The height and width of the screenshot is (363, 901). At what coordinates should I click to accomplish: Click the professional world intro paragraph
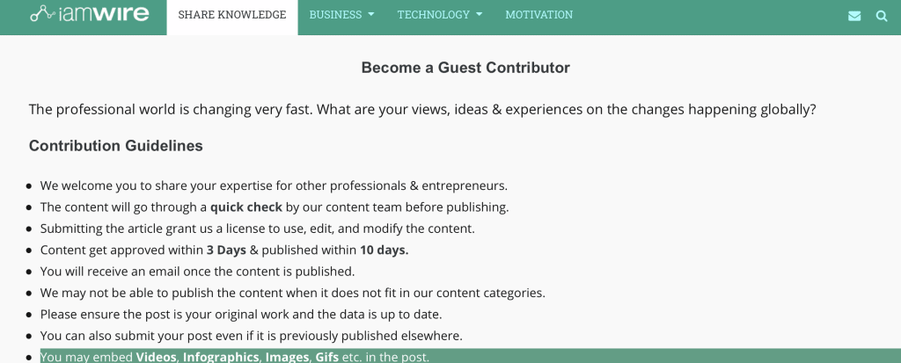422,109
